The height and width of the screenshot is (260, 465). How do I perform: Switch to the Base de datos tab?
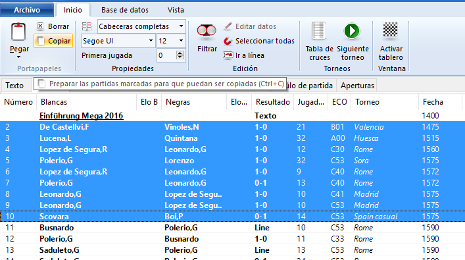(125, 10)
